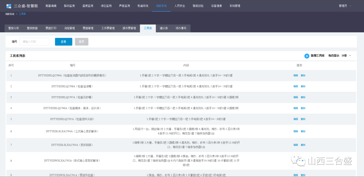The image size is (364, 177).
Task: Open the 人员安全 top menu
Action: point(180,6)
